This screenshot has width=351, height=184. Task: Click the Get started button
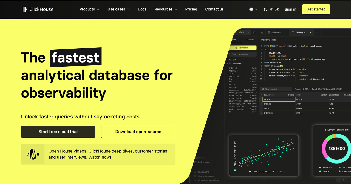(x=316, y=9)
